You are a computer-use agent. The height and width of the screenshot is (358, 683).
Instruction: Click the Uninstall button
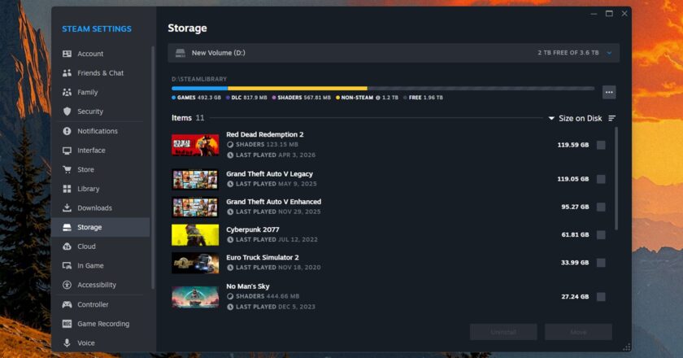pos(503,332)
